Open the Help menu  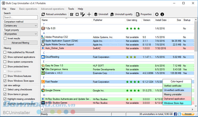(80, 9)
